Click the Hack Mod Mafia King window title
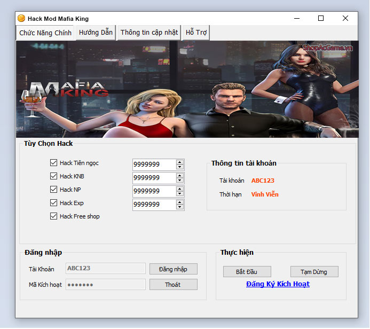Screen dimensions: 370x329 pos(58,19)
